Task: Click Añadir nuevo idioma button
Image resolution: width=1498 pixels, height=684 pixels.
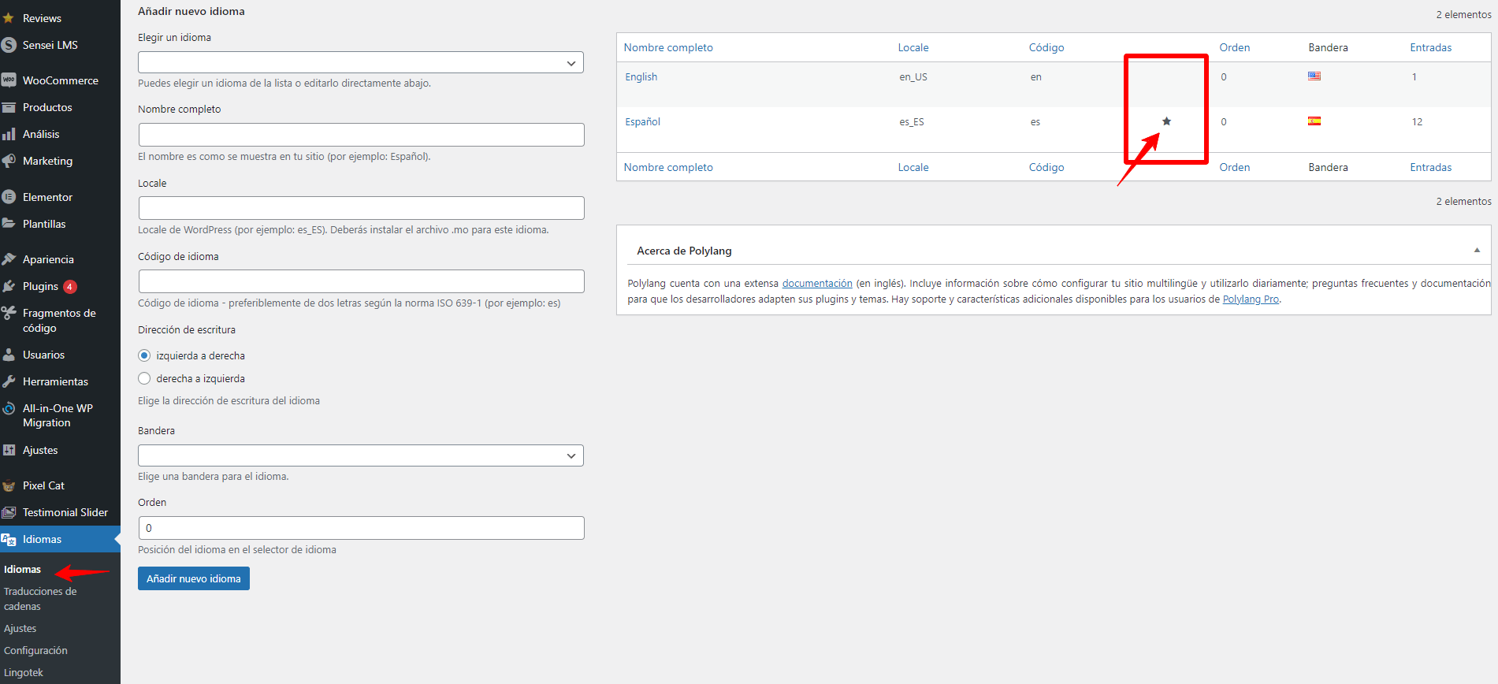Action: click(194, 578)
